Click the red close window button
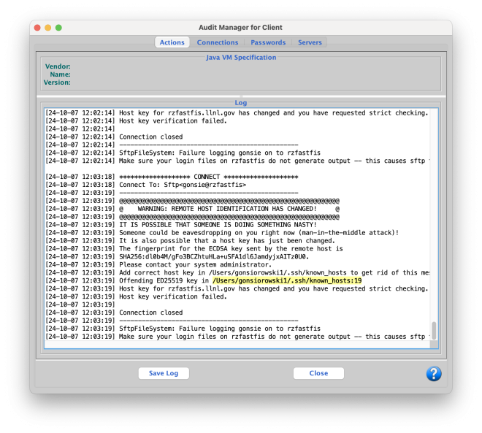 37,27
